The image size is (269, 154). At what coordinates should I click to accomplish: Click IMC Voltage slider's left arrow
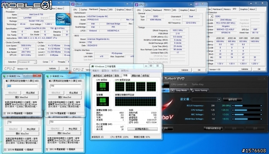pos(233,114)
